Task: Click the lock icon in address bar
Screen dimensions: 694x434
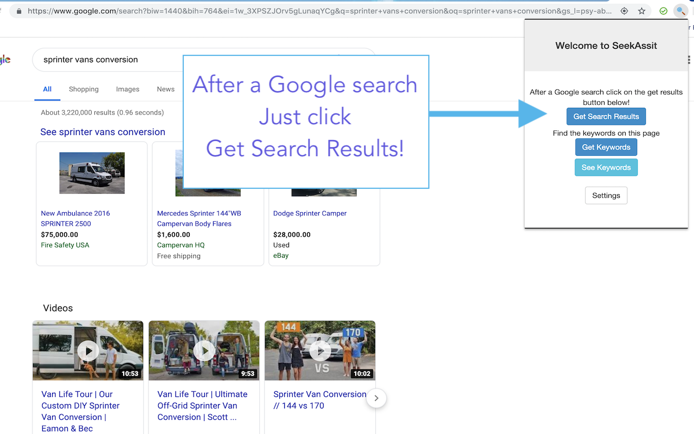Action: tap(19, 11)
